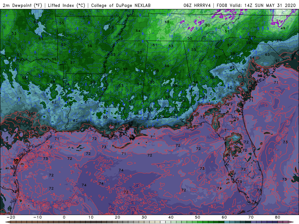Click the "06Z HRRRV4" model run label

tap(197, 5)
